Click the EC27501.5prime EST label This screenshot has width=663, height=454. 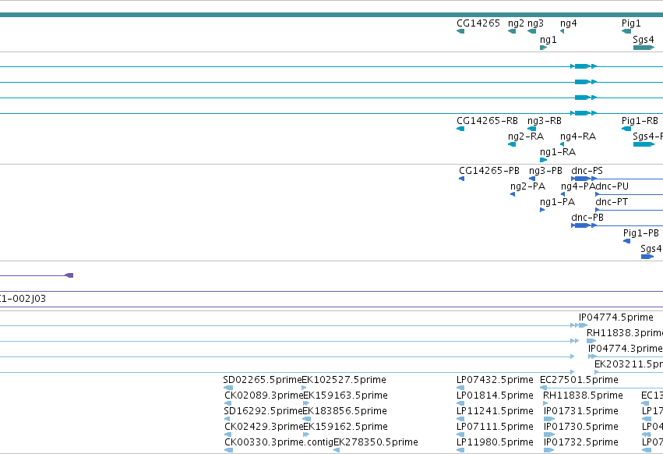tap(579, 380)
